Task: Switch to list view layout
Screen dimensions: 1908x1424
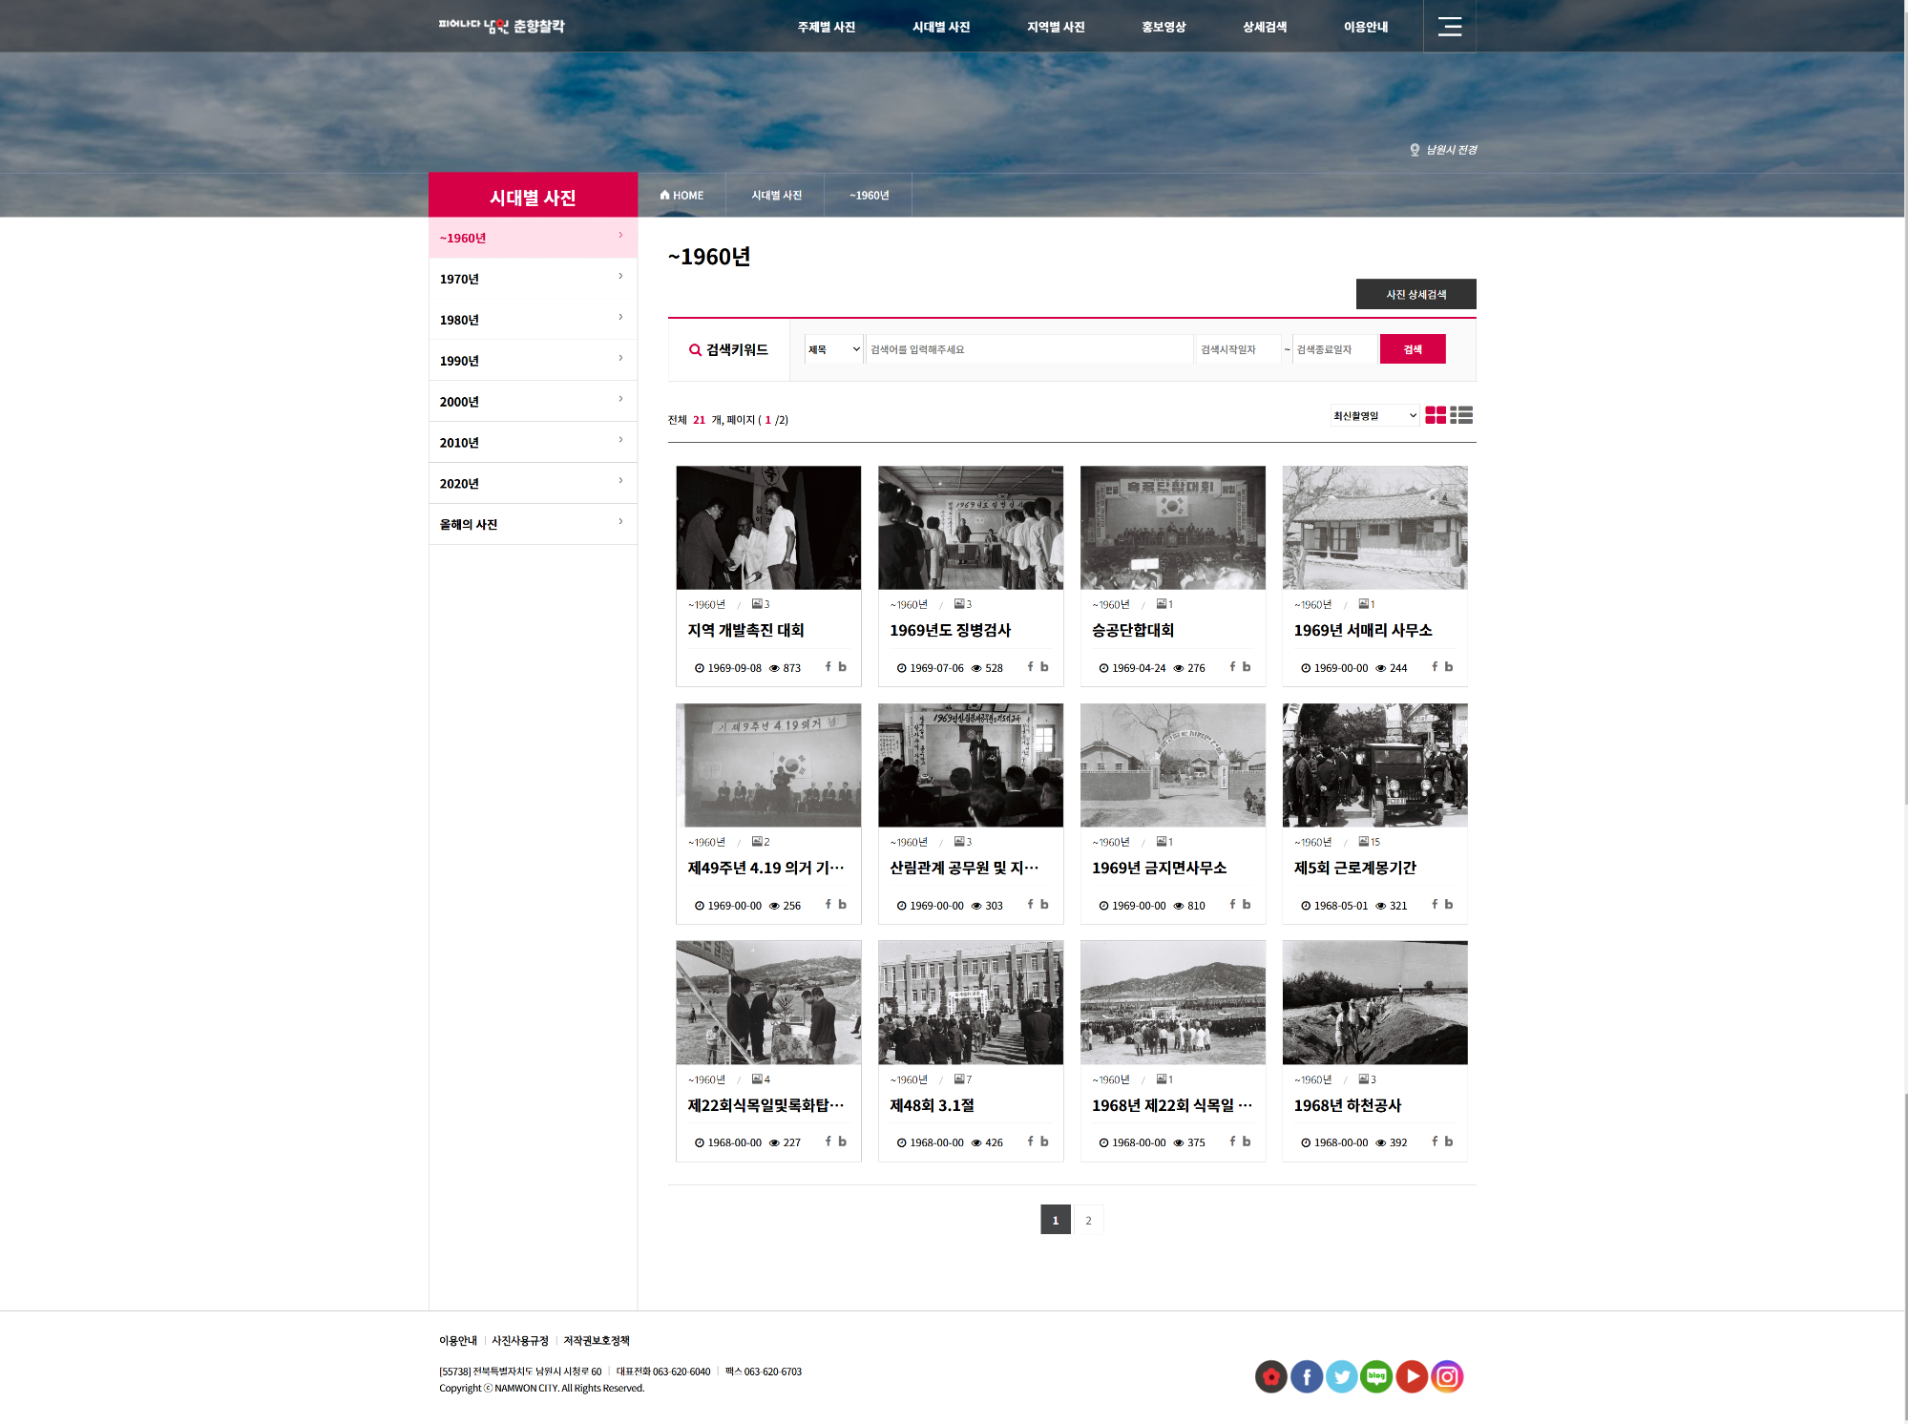Action: click(x=1460, y=415)
